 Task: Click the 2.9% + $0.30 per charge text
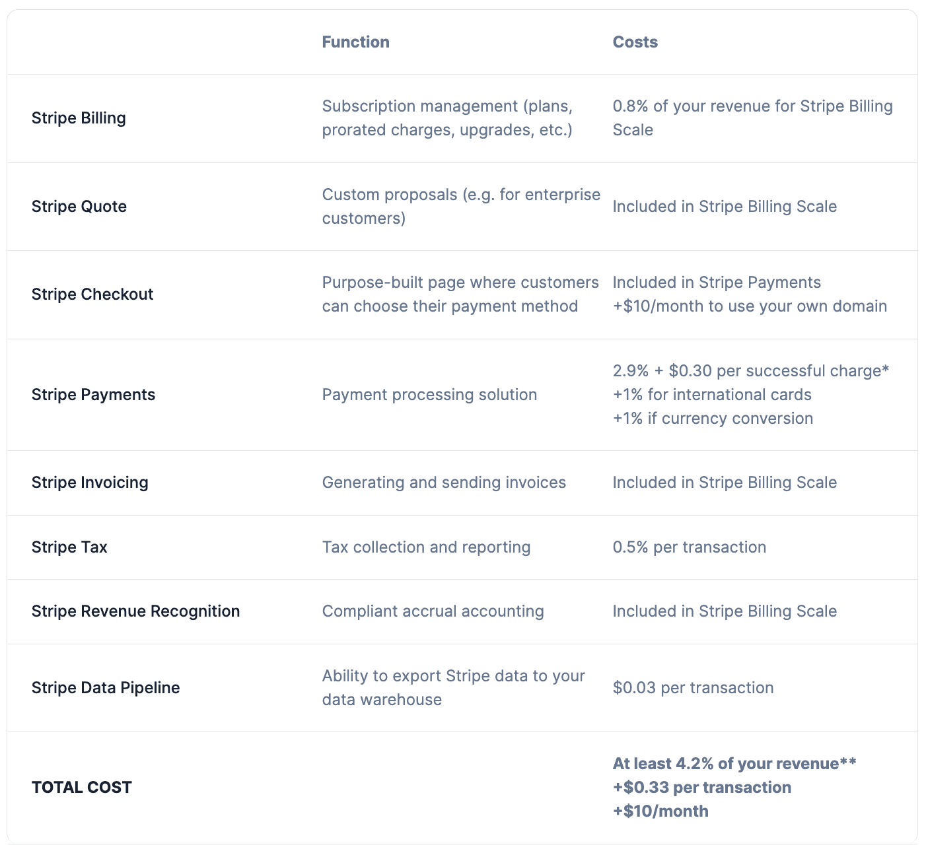750,371
